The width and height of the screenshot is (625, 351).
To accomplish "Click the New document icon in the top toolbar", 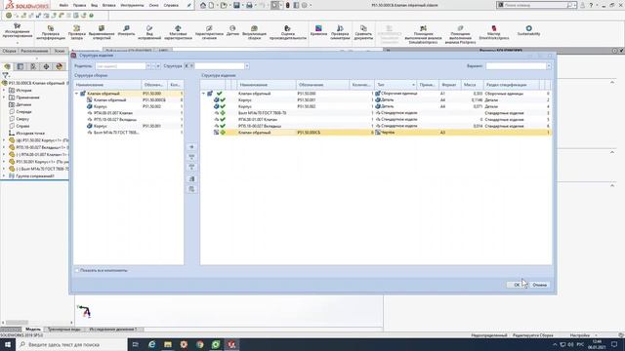I will (x=212, y=5).
